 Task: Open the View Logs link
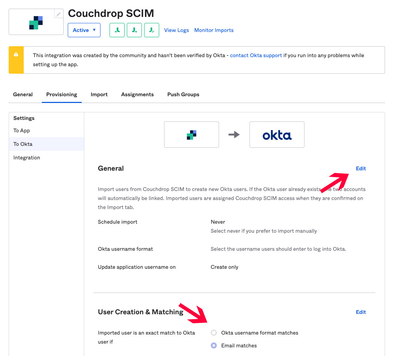(177, 30)
